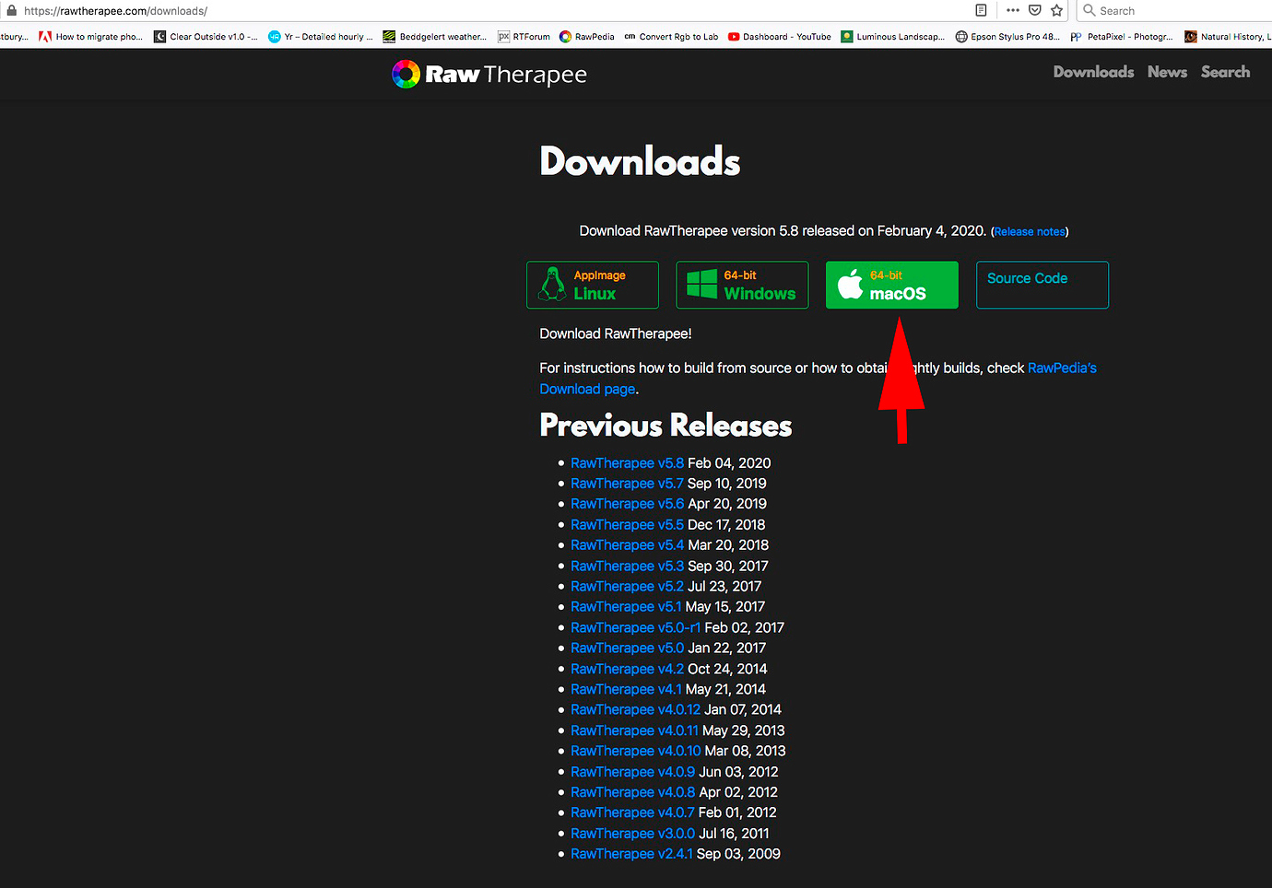Open reader view icon in address bar
The width and height of the screenshot is (1272, 888).
(981, 10)
